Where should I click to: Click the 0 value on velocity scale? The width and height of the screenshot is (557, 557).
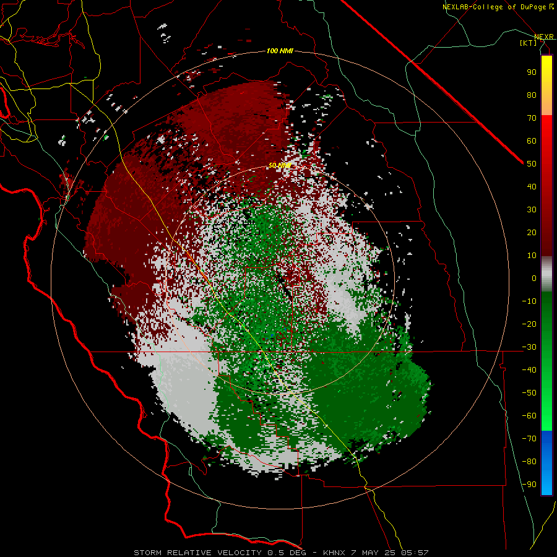coord(534,278)
